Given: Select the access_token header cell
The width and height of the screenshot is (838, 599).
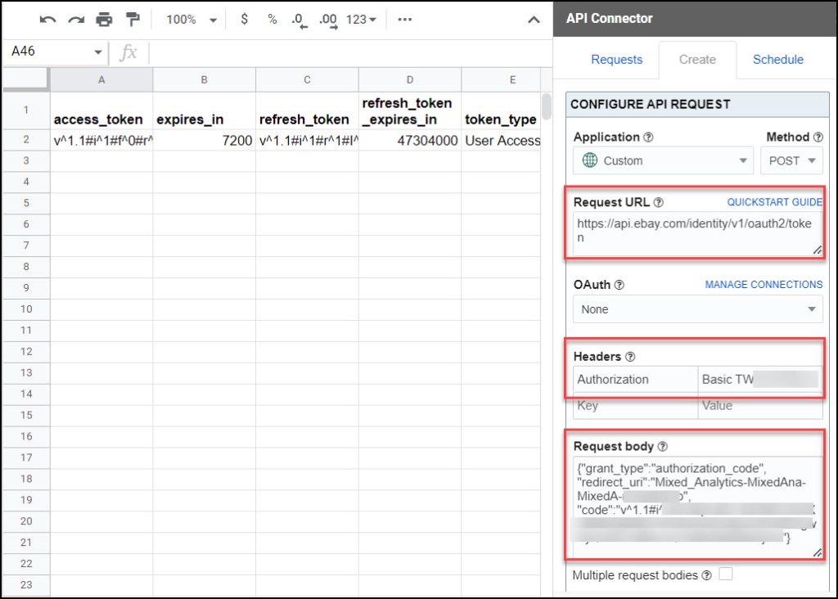Looking at the screenshot, I should [x=101, y=110].
